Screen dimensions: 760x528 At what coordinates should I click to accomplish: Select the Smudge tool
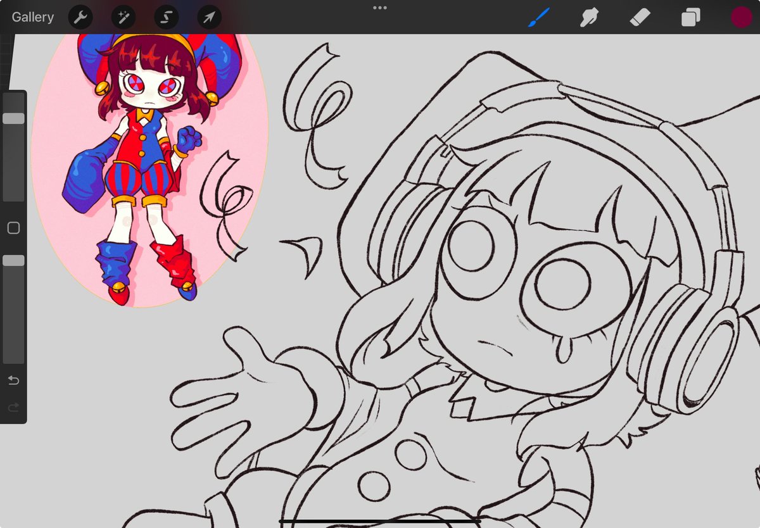point(590,17)
